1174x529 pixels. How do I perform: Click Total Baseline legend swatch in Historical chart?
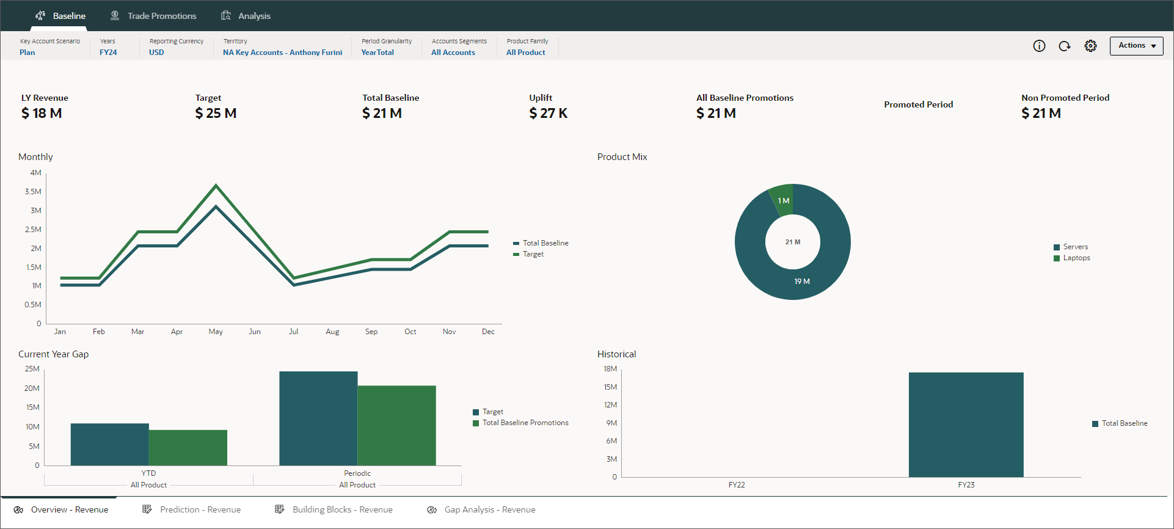point(1095,424)
